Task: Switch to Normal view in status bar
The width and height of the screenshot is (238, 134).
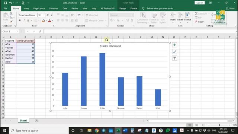Action: tap(190, 125)
